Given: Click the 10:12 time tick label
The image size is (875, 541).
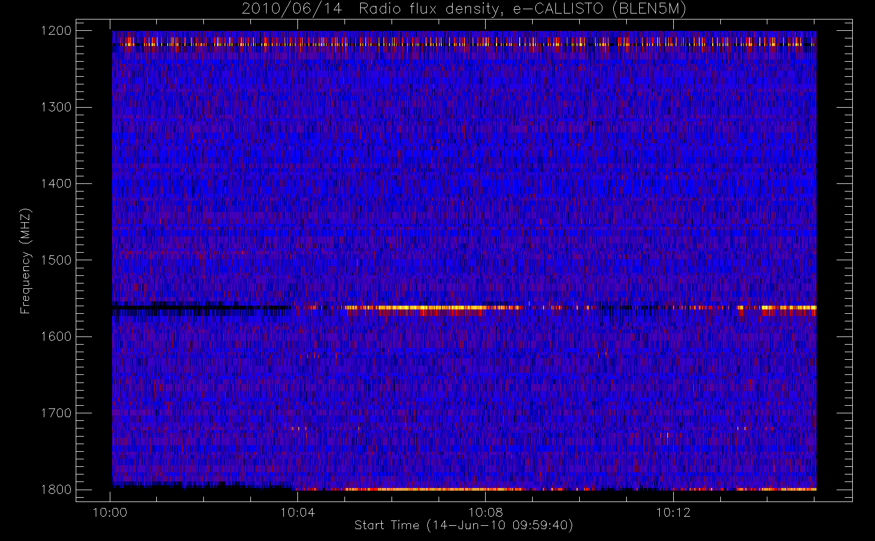Looking at the screenshot, I should coord(673,512).
